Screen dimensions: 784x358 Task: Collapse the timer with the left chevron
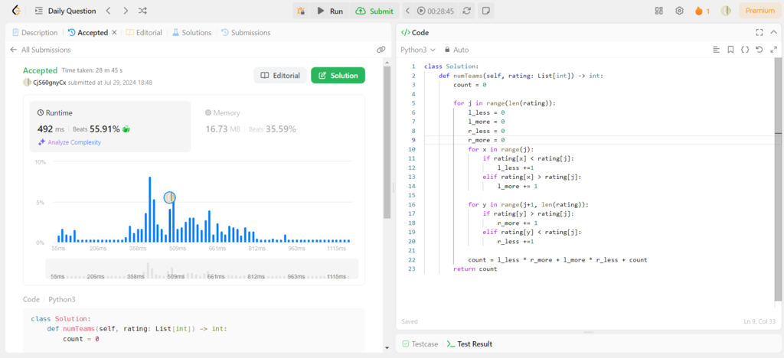coord(407,11)
